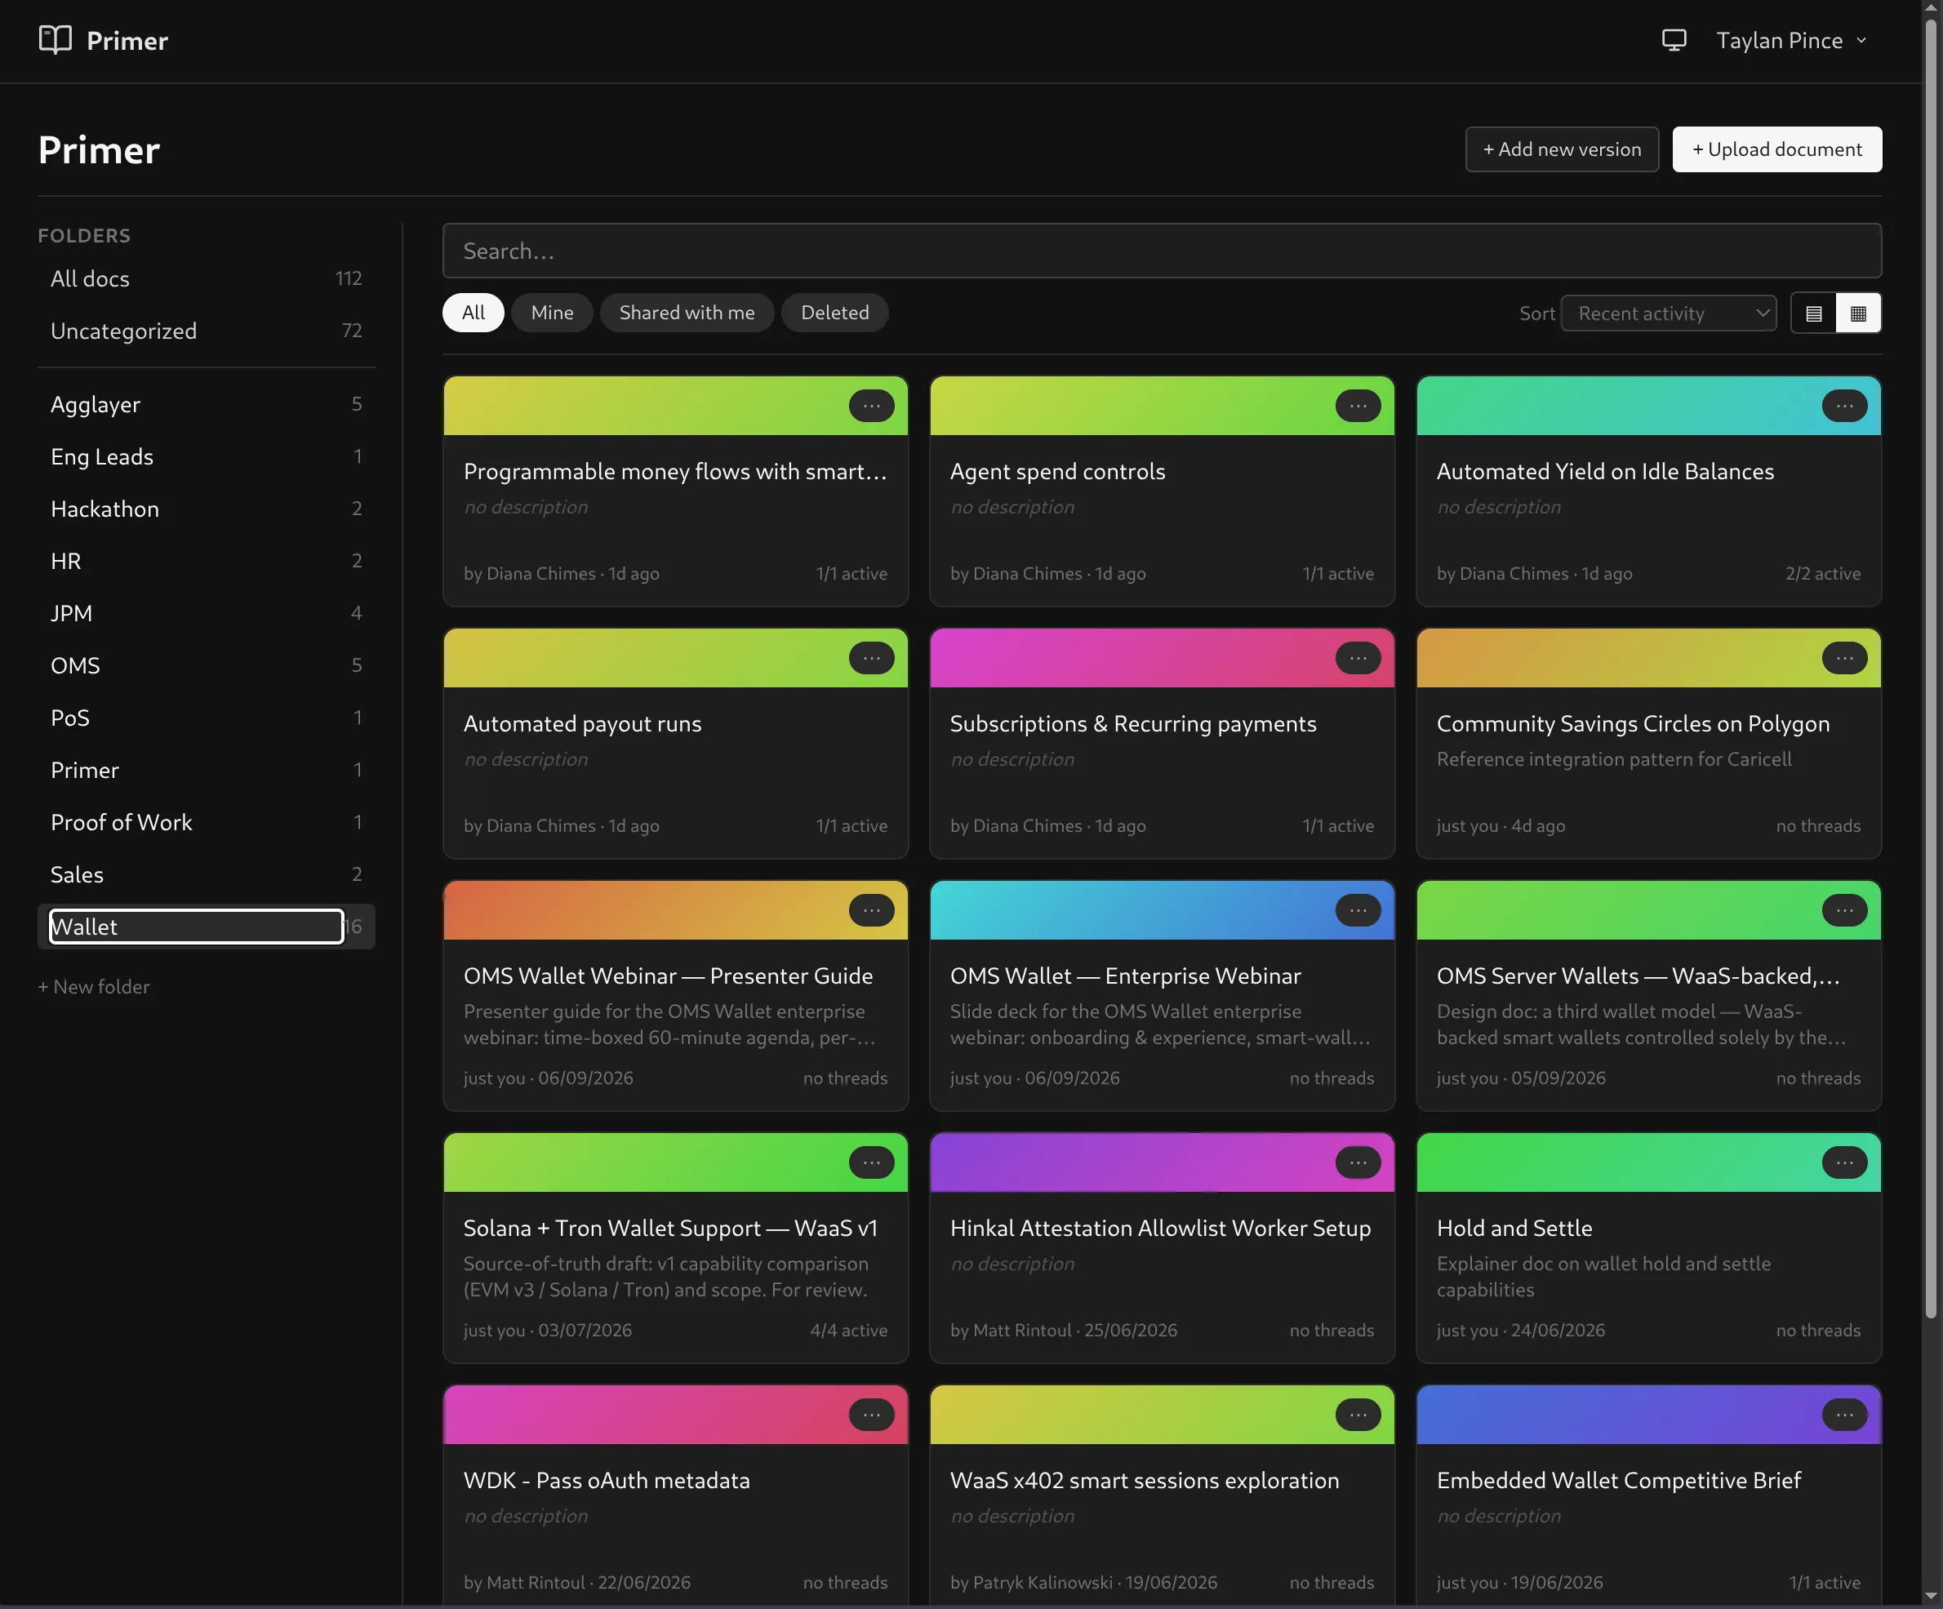The width and height of the screenshot is (1943, 1609).
Task: Open options menu on OMS Wallet Webinar Presenter Guide card
Action: (x=870, y=910)
